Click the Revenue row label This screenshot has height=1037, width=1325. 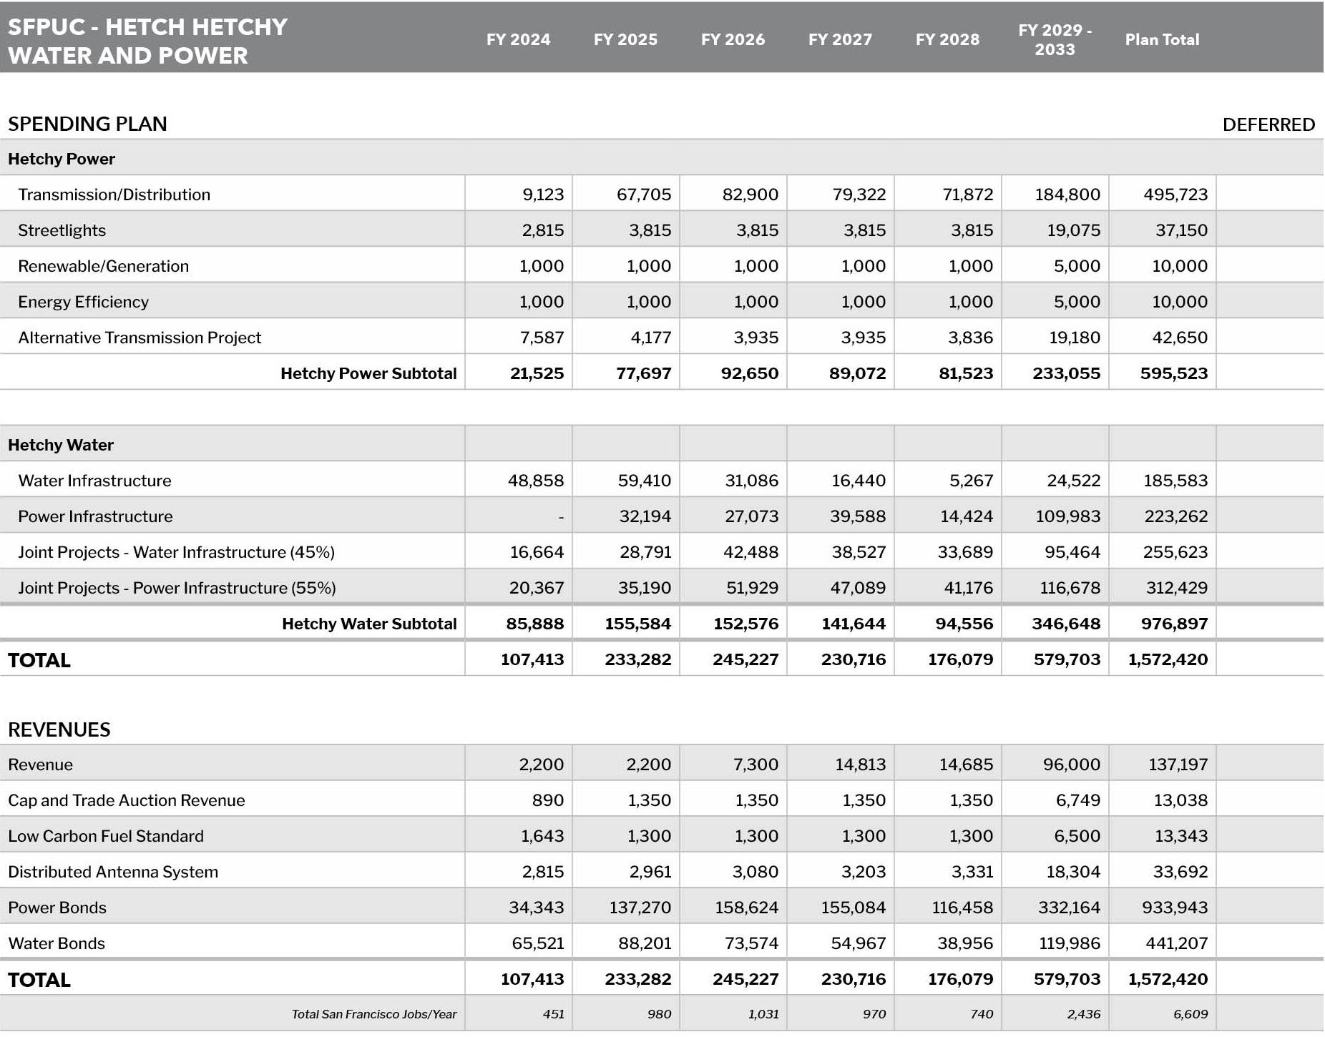[x=40, y=765]
